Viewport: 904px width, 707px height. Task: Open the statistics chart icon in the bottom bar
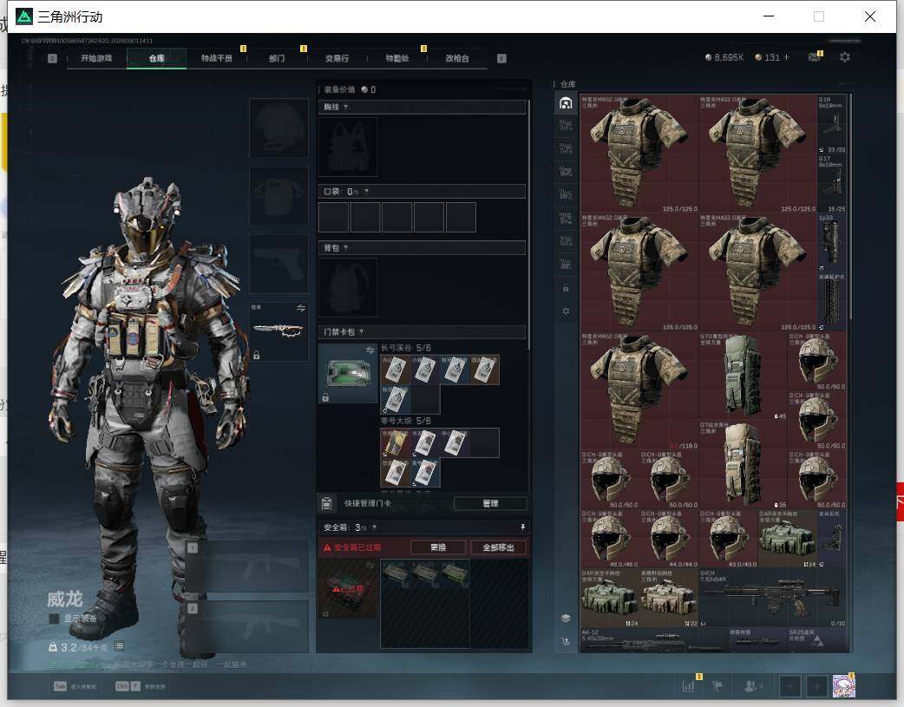pyautogui.click(x=688, y=686)
